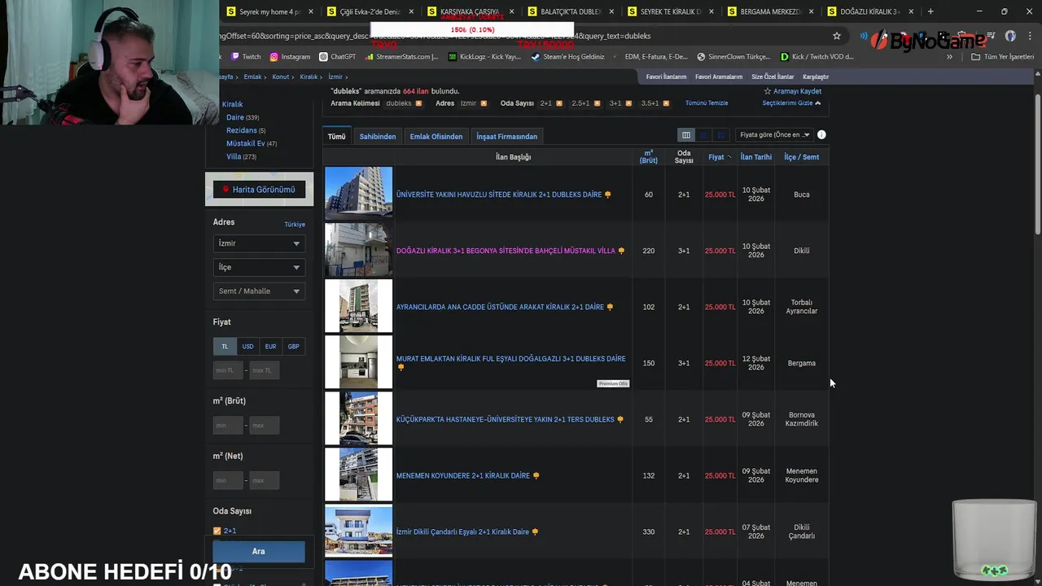Switch to classic list view icon
The image size is (1042, 586).
pyautogui.click(x=686, y=135)
